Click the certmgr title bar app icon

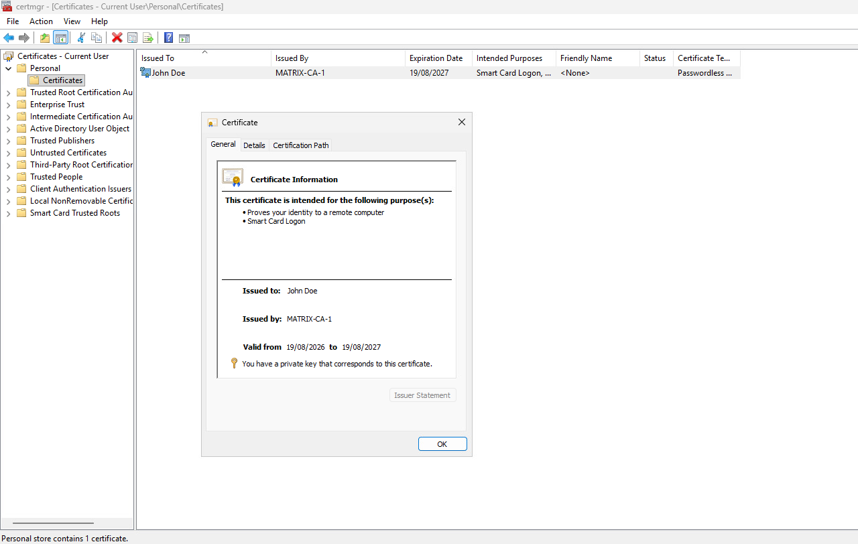coord(7,6)
